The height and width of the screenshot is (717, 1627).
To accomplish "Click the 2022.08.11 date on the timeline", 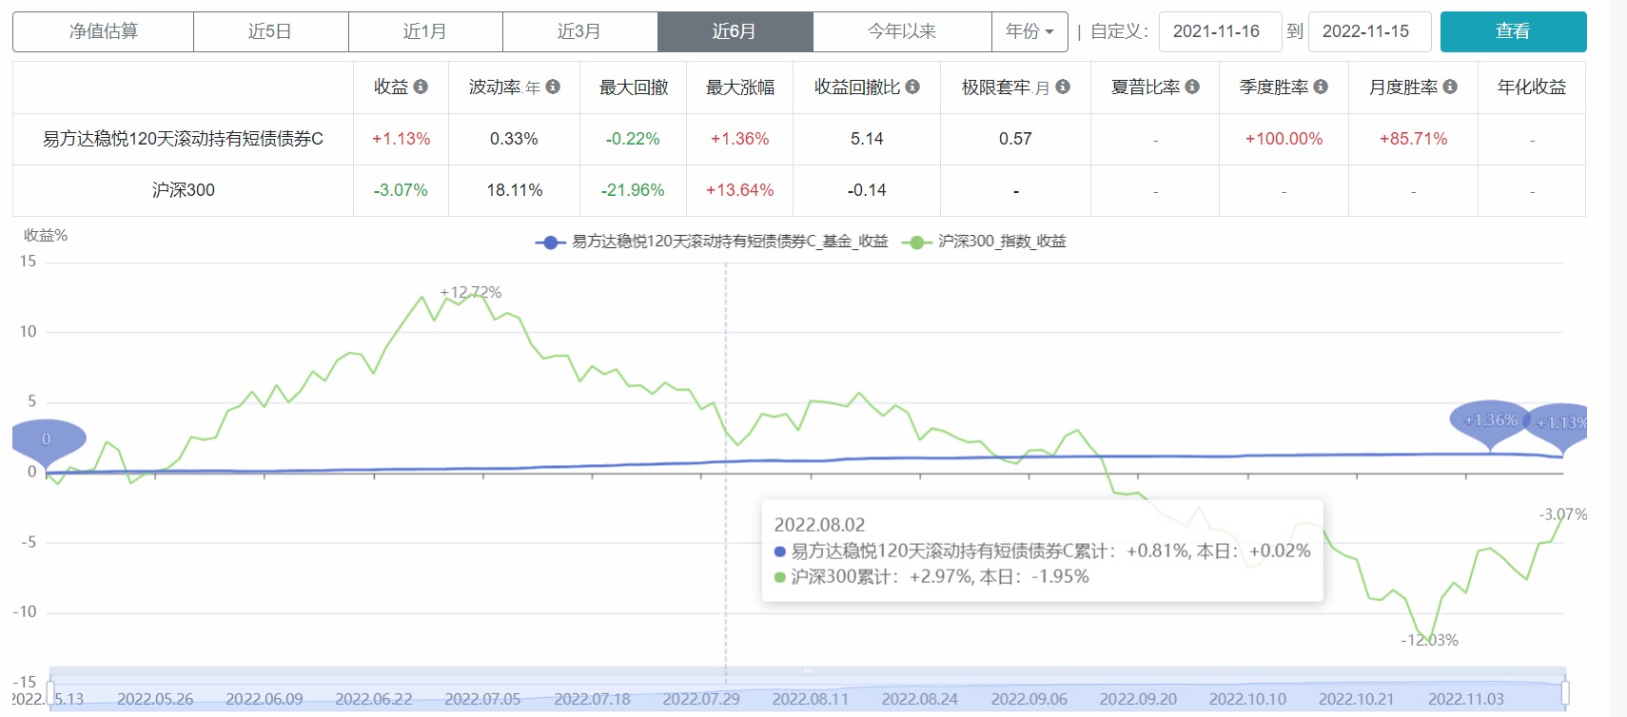I will (810, 699).
